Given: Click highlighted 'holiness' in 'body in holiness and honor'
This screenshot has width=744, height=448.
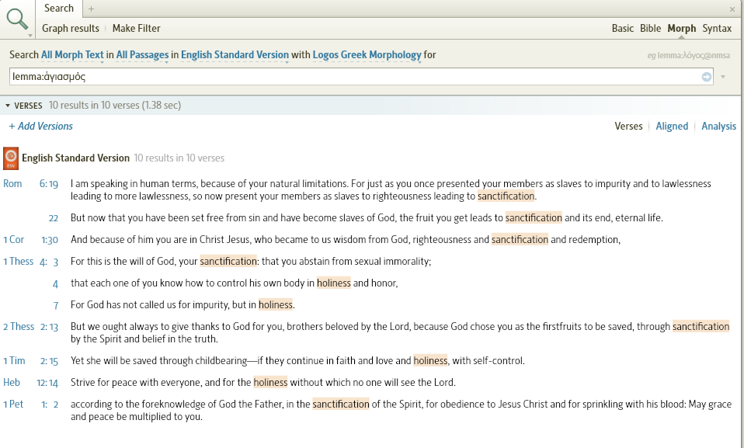Looking at the screenshot, I should click(x=334, y=283).
